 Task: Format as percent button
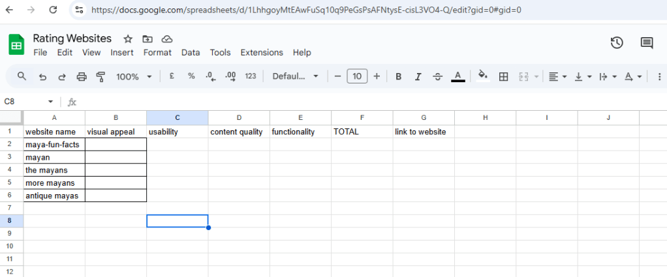[191, 76]
